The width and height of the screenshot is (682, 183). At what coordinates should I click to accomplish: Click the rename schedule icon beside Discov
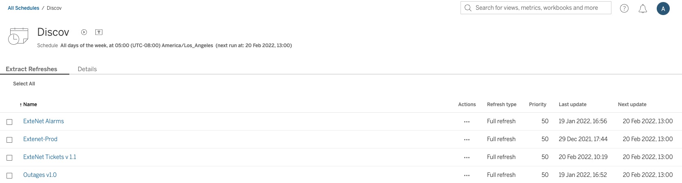coord(99,32)
